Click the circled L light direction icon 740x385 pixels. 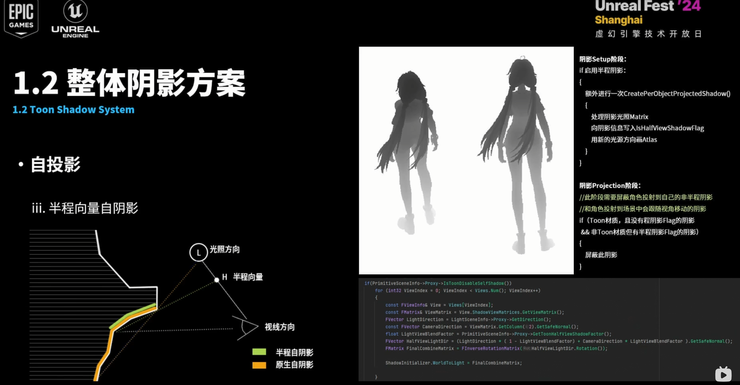tap(198, 252)
